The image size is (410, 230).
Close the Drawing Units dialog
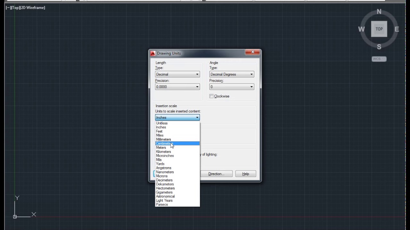pos(252,52)
